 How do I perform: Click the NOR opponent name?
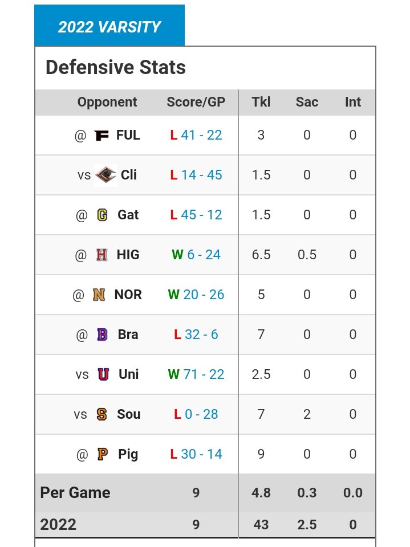pyautogui.click(x=128, y=295)
